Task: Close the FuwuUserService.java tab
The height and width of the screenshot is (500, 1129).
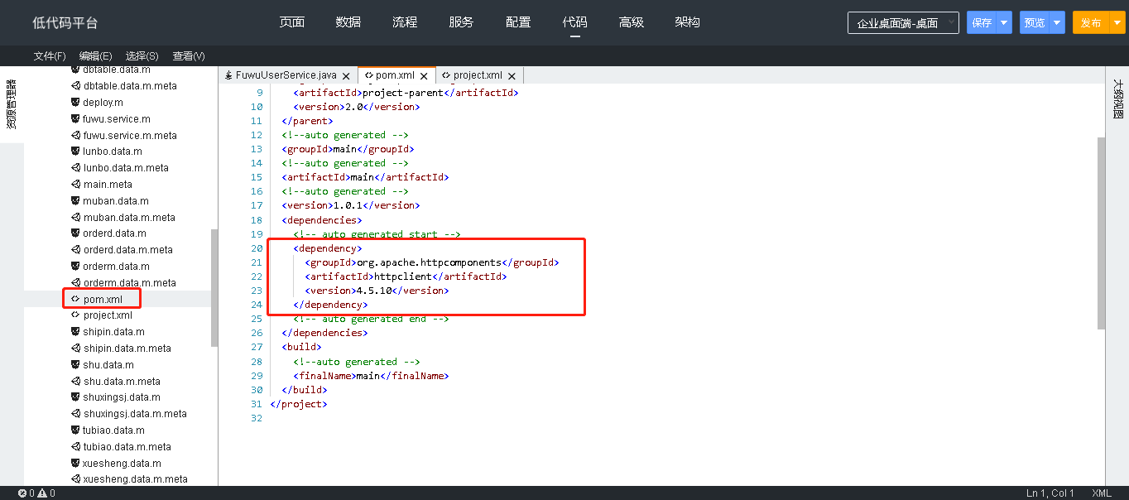Action: point(346,76)
